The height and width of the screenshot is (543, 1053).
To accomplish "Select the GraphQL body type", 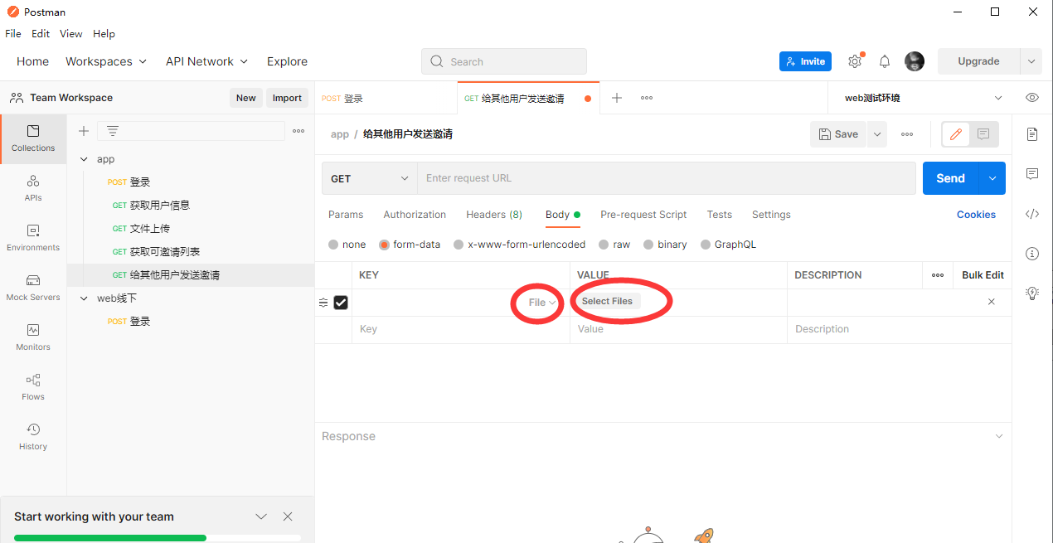I will (x=728, y=245).
